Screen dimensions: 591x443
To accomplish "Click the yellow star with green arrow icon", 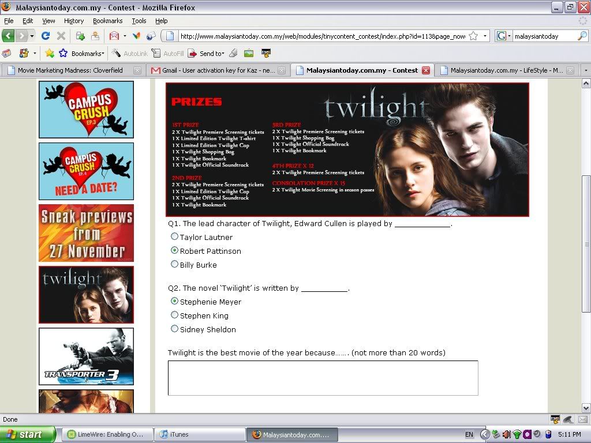I will [x=50, y=53].
